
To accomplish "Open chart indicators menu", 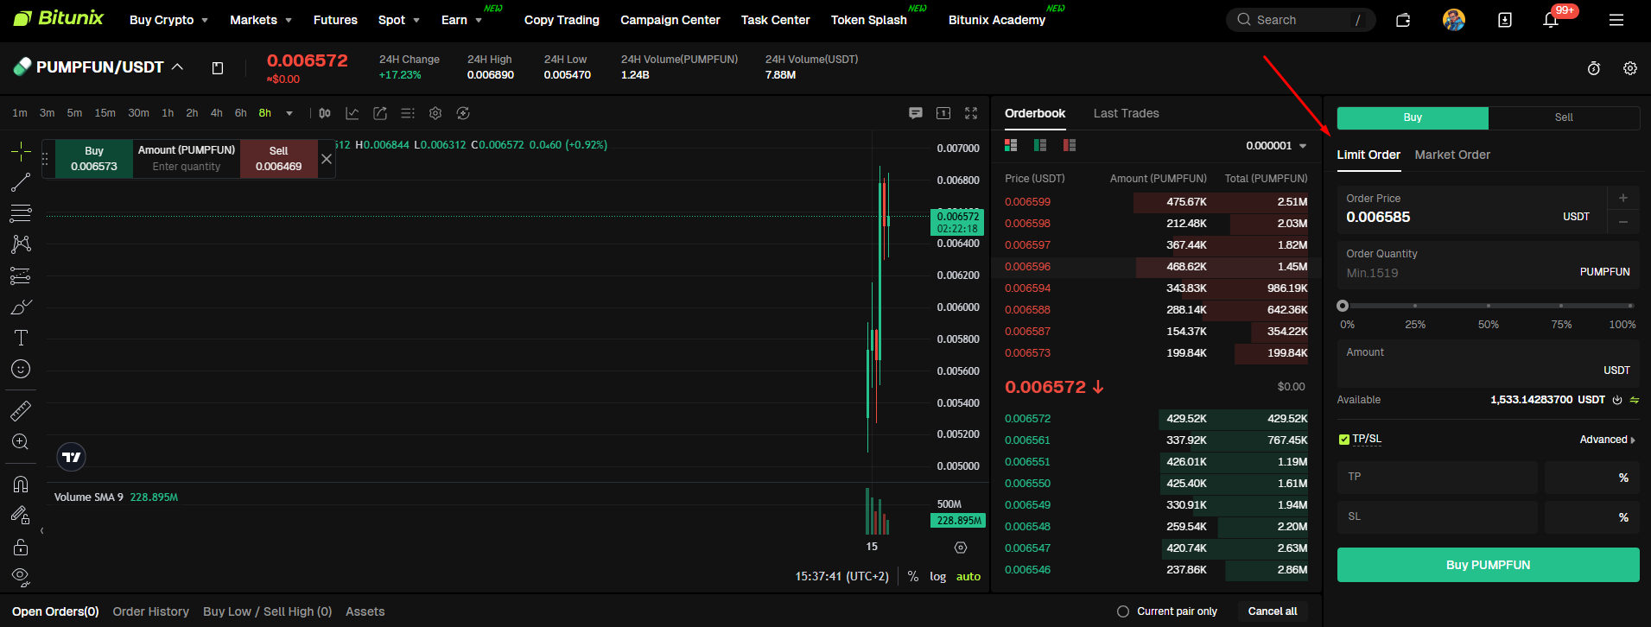I will click(352, 113).
